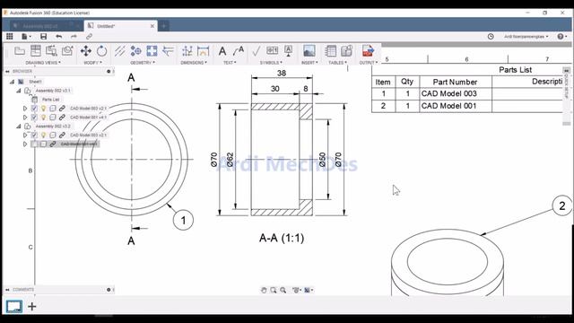This screenshot has height=323, width=574.
Task: Select the Centerline geometry tool
Action: (119, 51)
